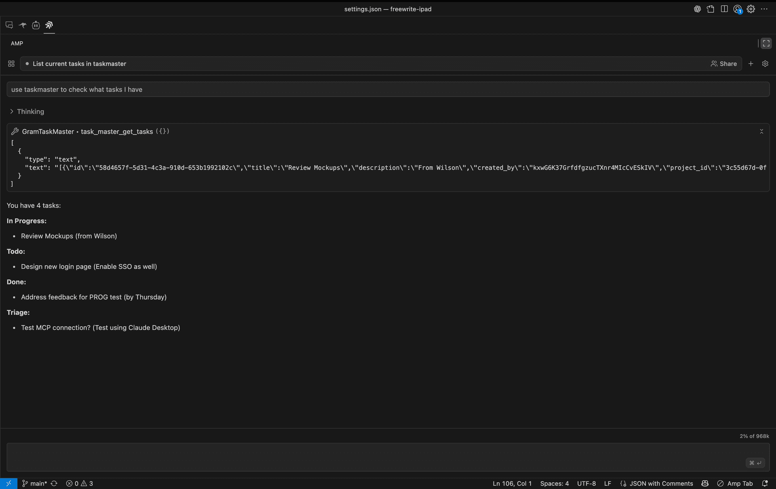Click the kangaroo extension icon
776x489 pixels.
tap(22, 25)
